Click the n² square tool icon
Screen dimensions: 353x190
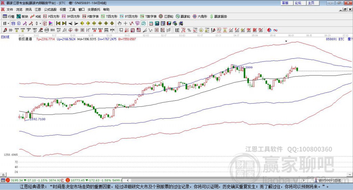[59, 30]
